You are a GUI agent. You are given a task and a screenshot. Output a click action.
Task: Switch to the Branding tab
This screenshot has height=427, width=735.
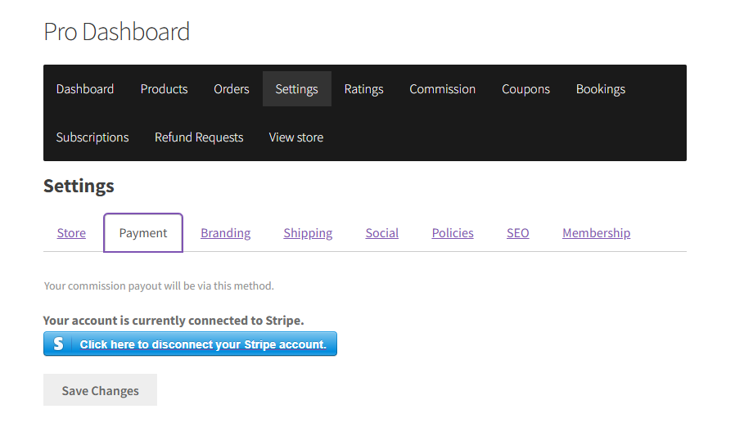[225, 233]
